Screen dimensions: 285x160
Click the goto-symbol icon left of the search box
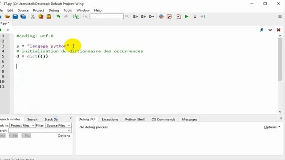[85, 16]
